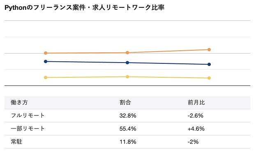Click the middle yellow data point
The width and height of the screenshot is (256, 155).
point(127,77)
